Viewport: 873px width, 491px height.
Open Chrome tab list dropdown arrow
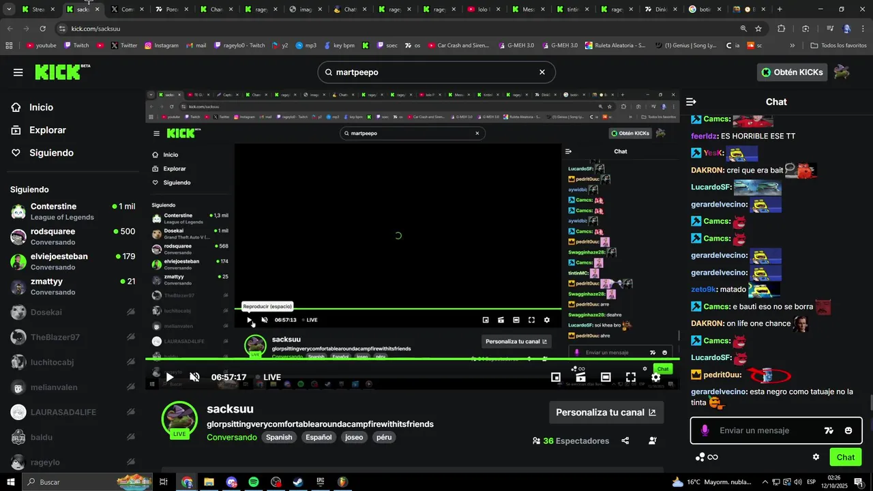[x=9, y=10]
